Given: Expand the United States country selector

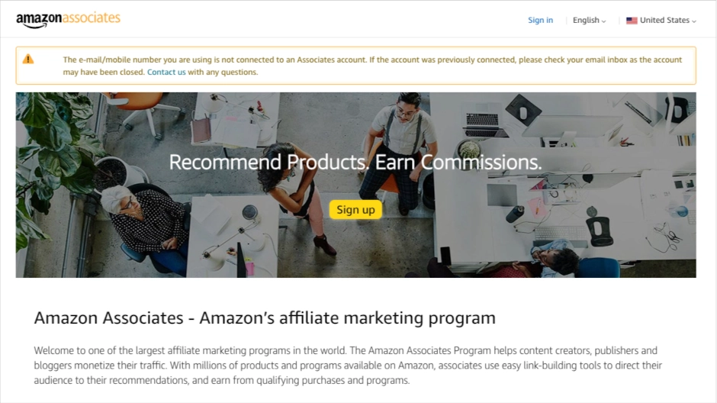Looking at the screenshot, I should tap(661, 20).
